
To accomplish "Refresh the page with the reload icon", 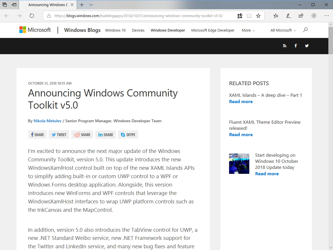I will (32, 16).
